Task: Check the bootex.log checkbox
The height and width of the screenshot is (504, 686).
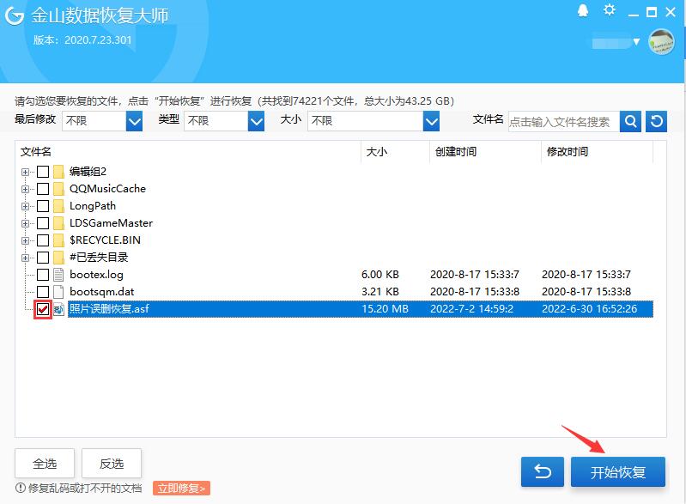Action: [43, 274]
